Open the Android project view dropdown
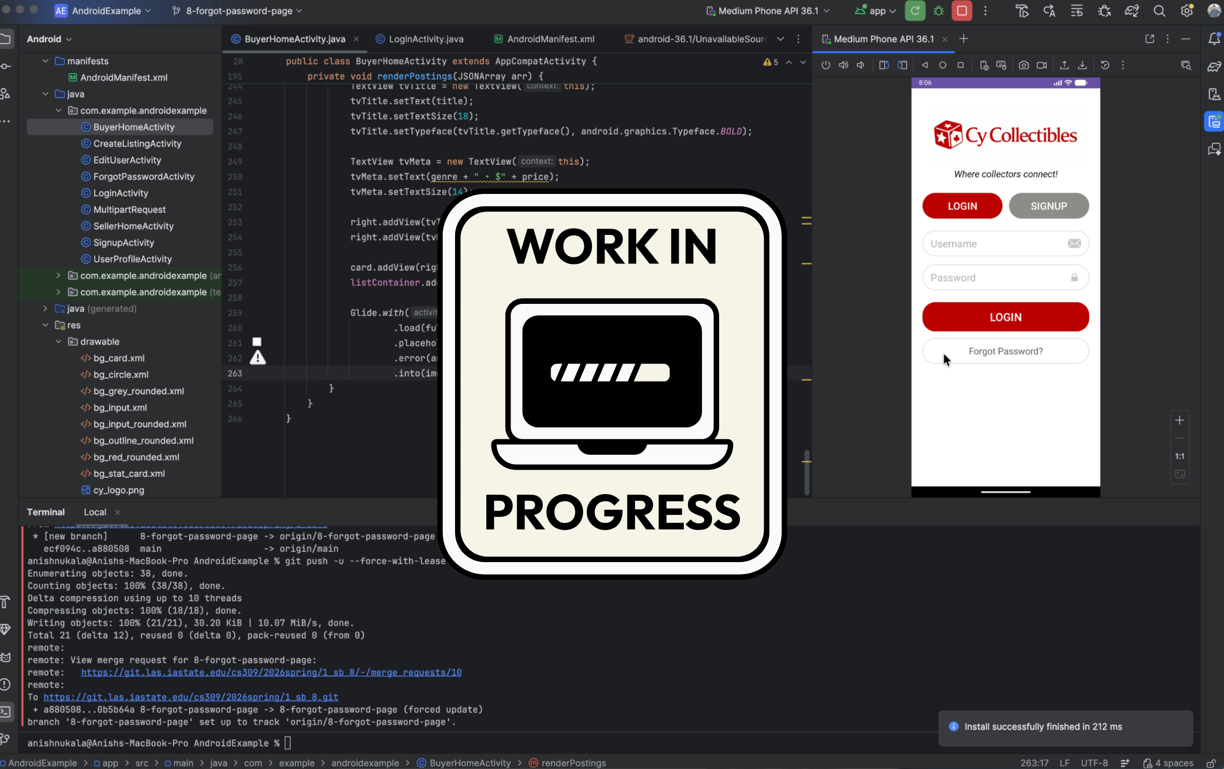The image size is (1224, 769). [x=49, y=39]
